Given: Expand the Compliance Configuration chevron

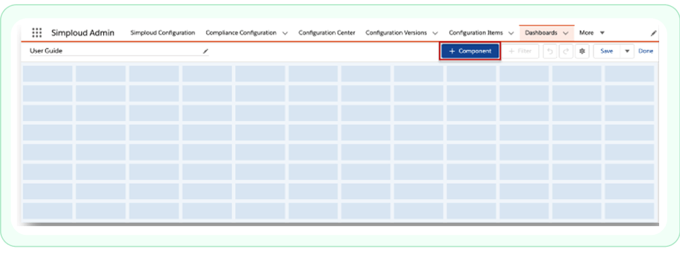Looking at the screenshot, I should 285,33.
